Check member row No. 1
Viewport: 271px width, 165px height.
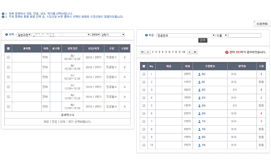coord(144,74)
